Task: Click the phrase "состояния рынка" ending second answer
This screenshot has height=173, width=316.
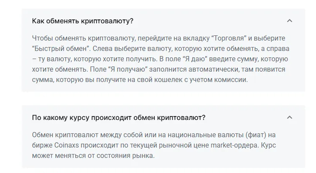Action: [125, 156]
